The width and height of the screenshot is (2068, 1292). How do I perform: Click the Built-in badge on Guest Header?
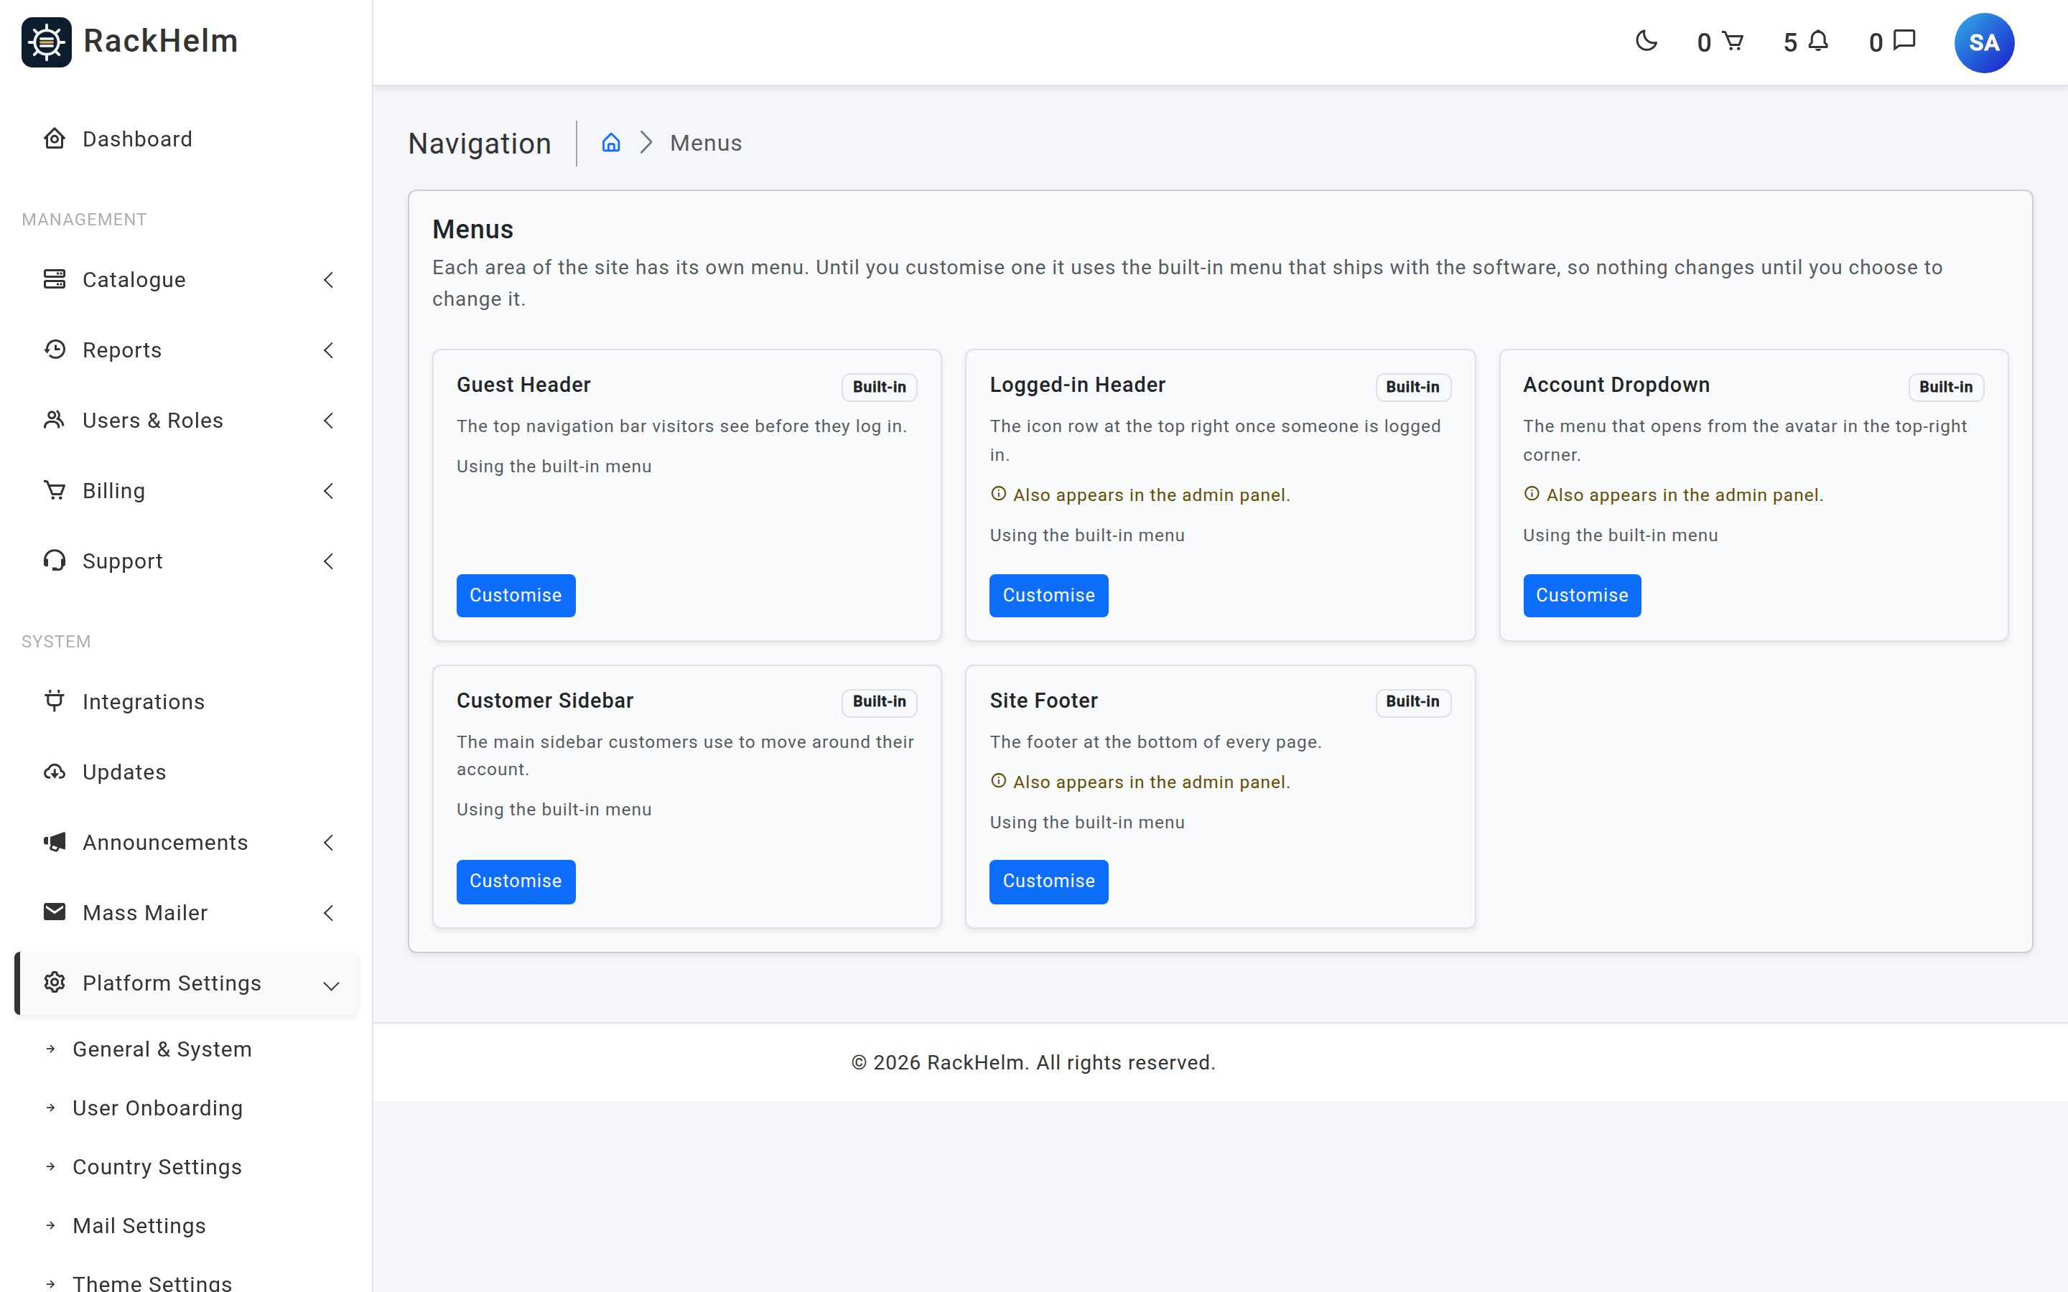880,386
